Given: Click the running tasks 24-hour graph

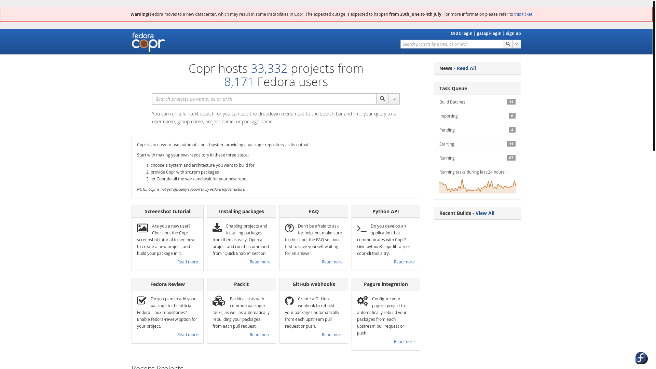Looking at the screenshot, I should tap(477, 186).
